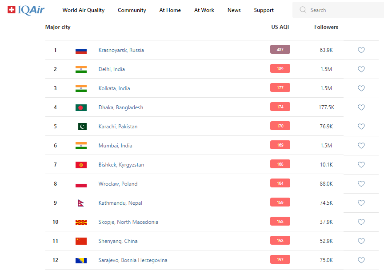The height and width of the screenshot is (274, 384).
Task: Expand the At Work menu
Action: pos(204,10)
